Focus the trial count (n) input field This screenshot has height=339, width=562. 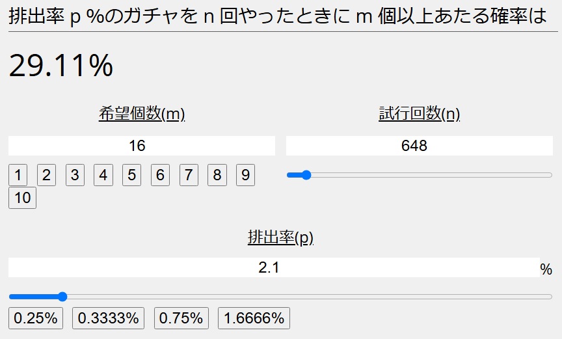pyautogui.click(x=420, y=146)
